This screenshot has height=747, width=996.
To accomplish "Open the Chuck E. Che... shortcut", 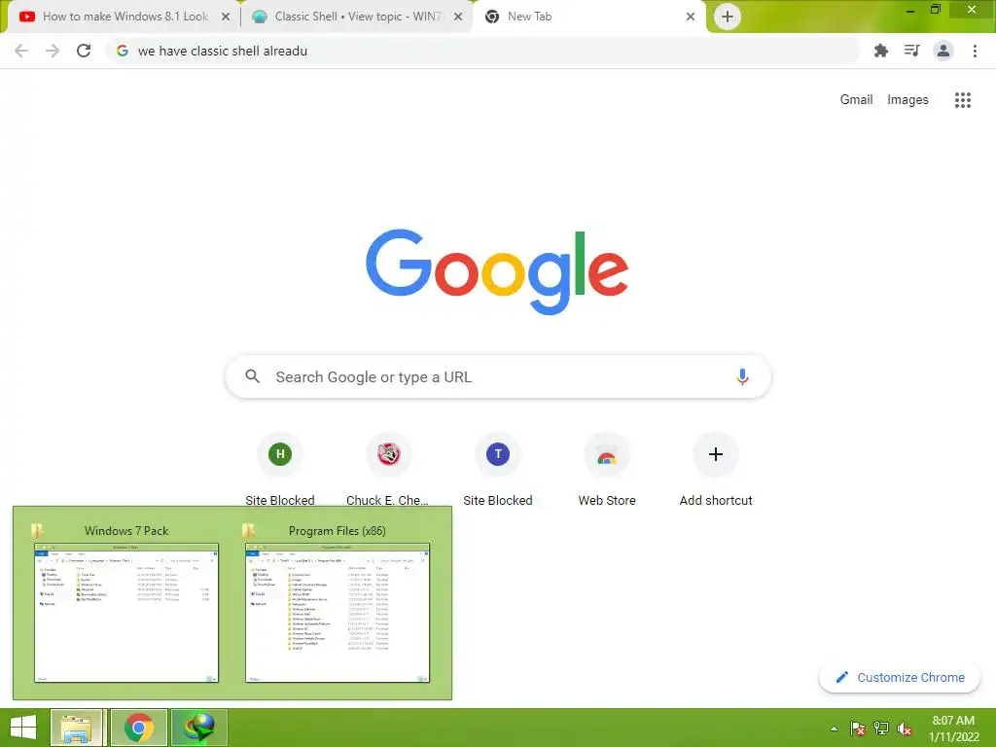I will [388, 470].
